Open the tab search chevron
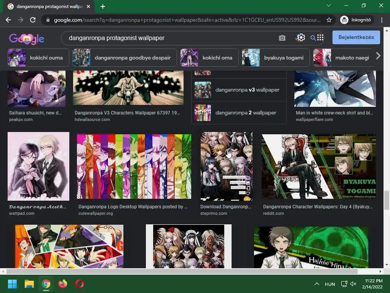Viewport: 390px width, 293px height. [x=329, y=5]
